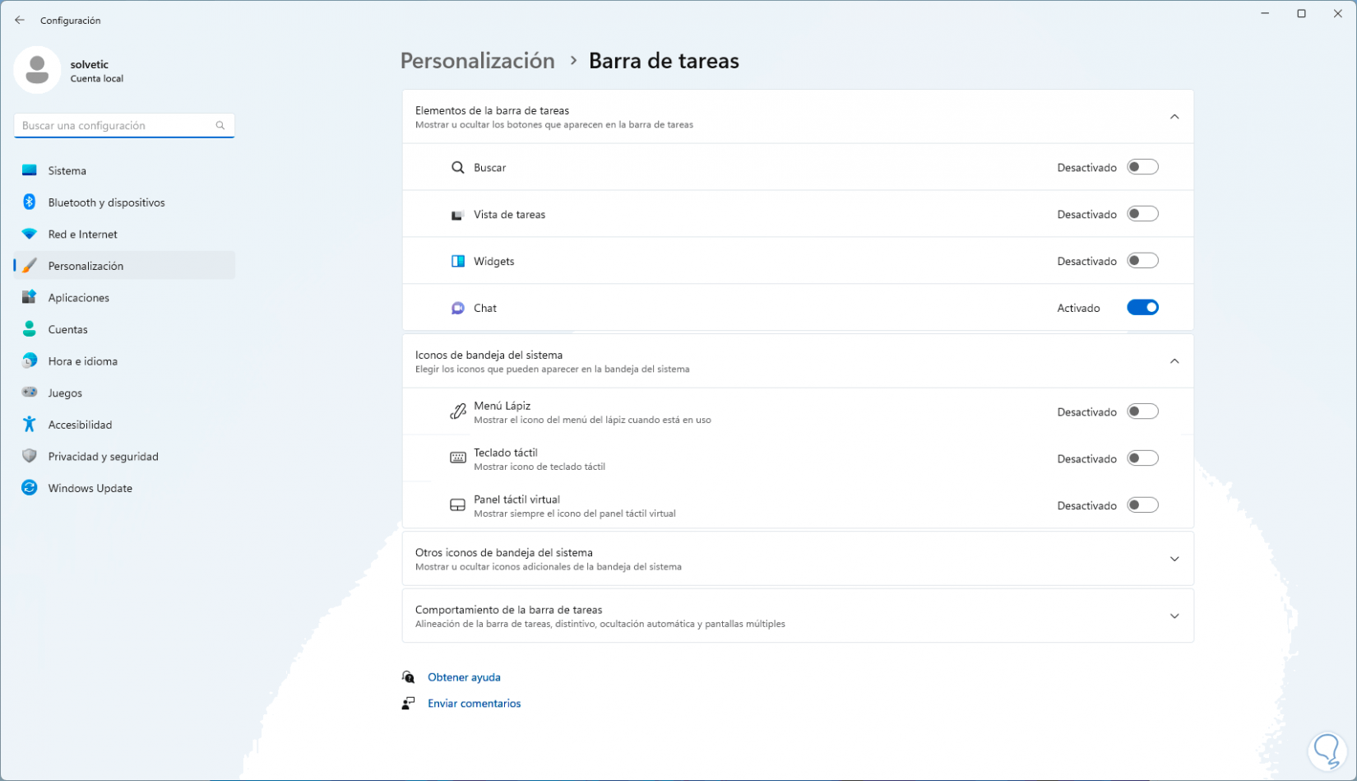Turn off the Chat toggle
Viewport: 1357px width, 781px height.
point(1142,308)
